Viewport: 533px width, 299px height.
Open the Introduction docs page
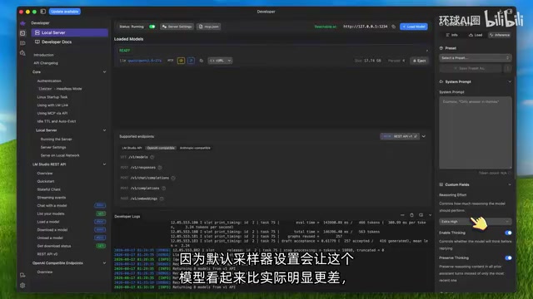click(x=43, y=55)
